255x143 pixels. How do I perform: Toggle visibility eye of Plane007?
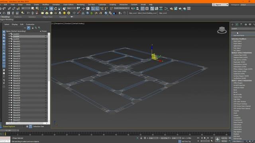pos(9,51)
